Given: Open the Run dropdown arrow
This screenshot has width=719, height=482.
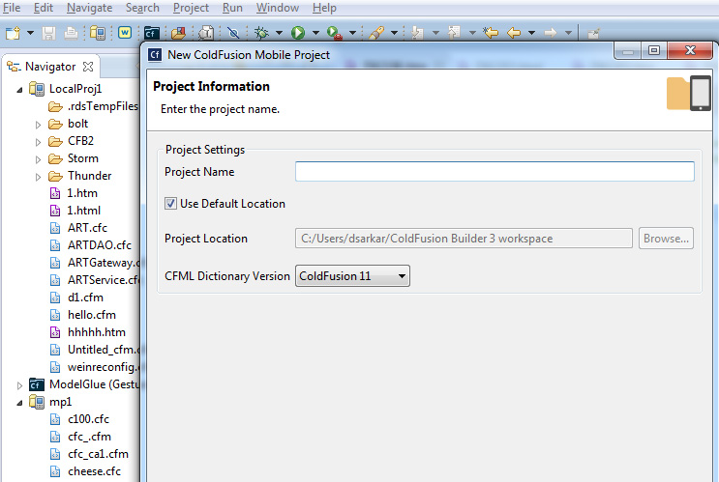Looking at the screenshot, I should click(x=315, y=33).
